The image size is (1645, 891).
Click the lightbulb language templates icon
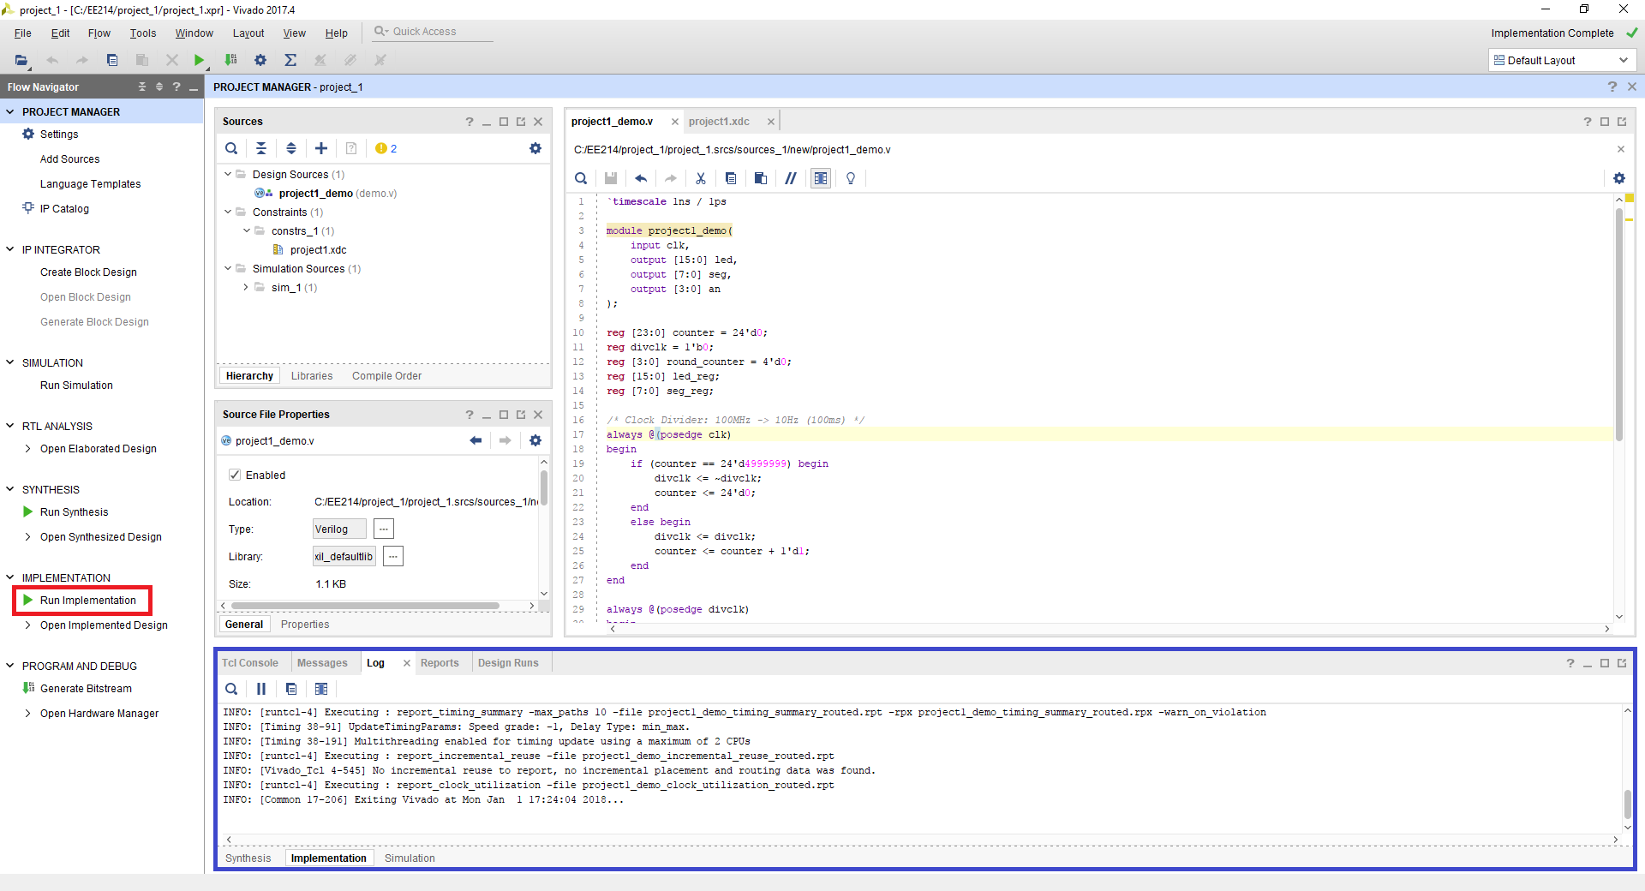[x=850, y=178]
